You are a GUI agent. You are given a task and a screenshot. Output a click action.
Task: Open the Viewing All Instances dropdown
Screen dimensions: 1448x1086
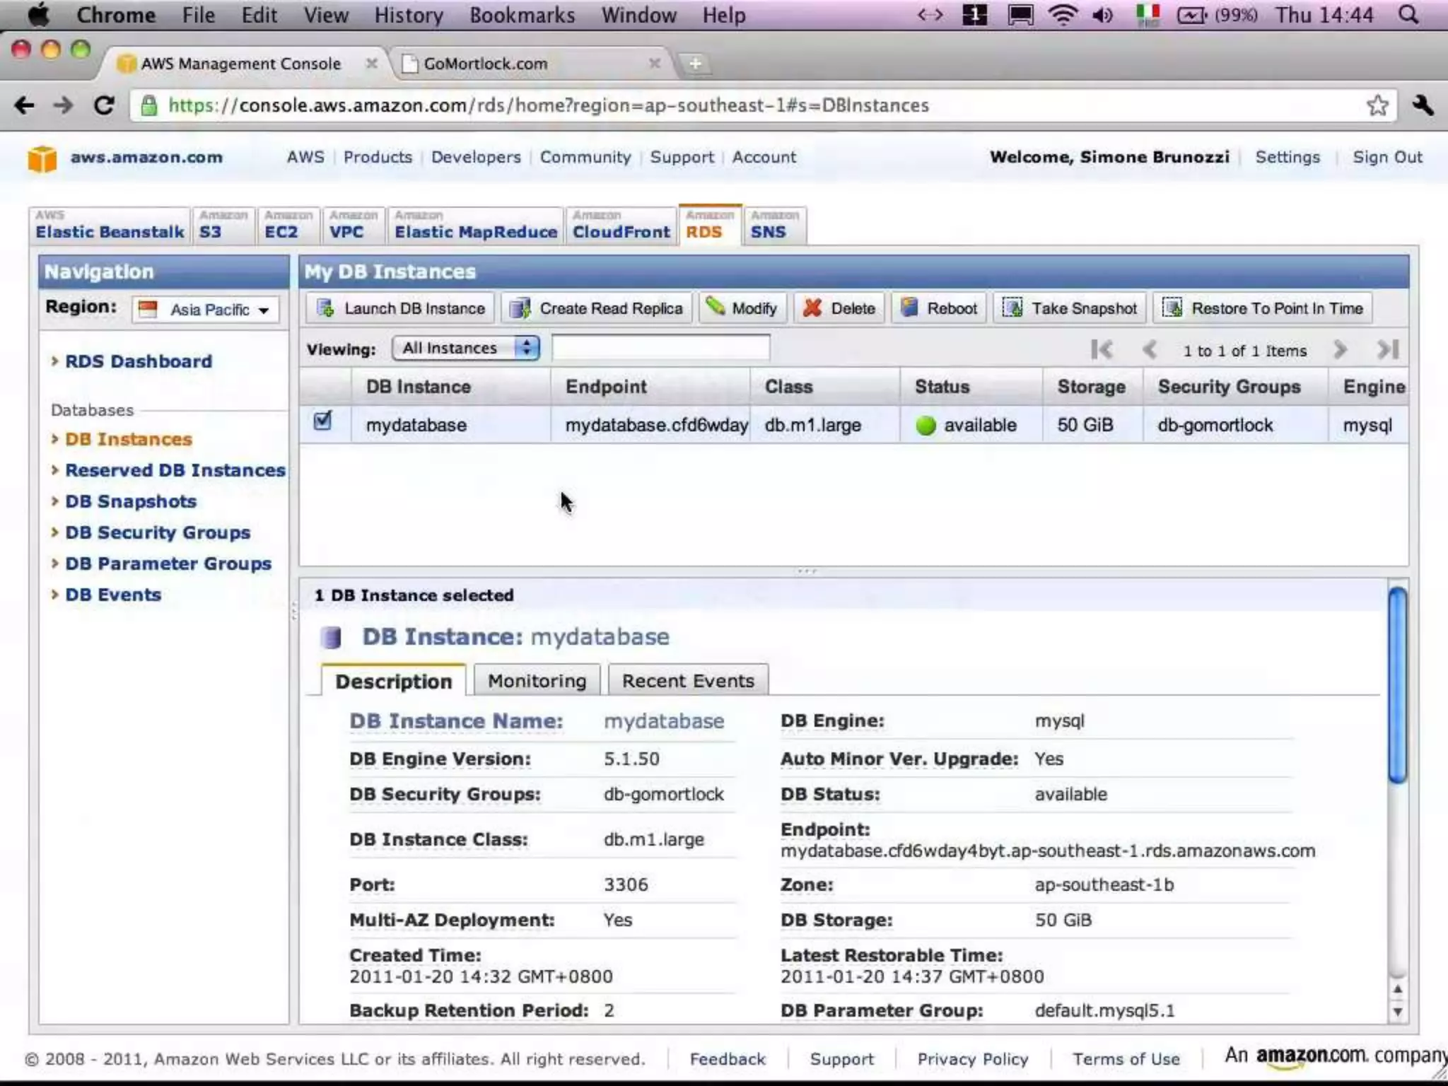click(466, 348)
